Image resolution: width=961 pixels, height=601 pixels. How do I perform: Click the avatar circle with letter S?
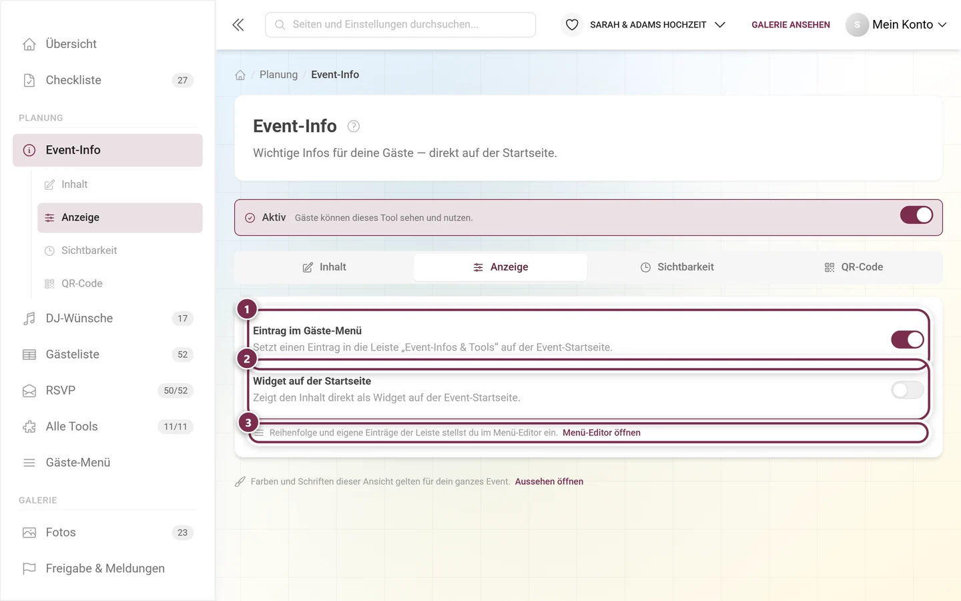tap(857, 25)
